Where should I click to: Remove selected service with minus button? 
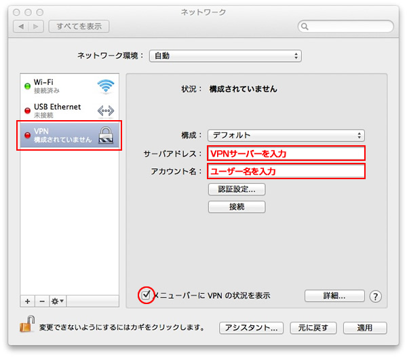[x=41, y=300]
